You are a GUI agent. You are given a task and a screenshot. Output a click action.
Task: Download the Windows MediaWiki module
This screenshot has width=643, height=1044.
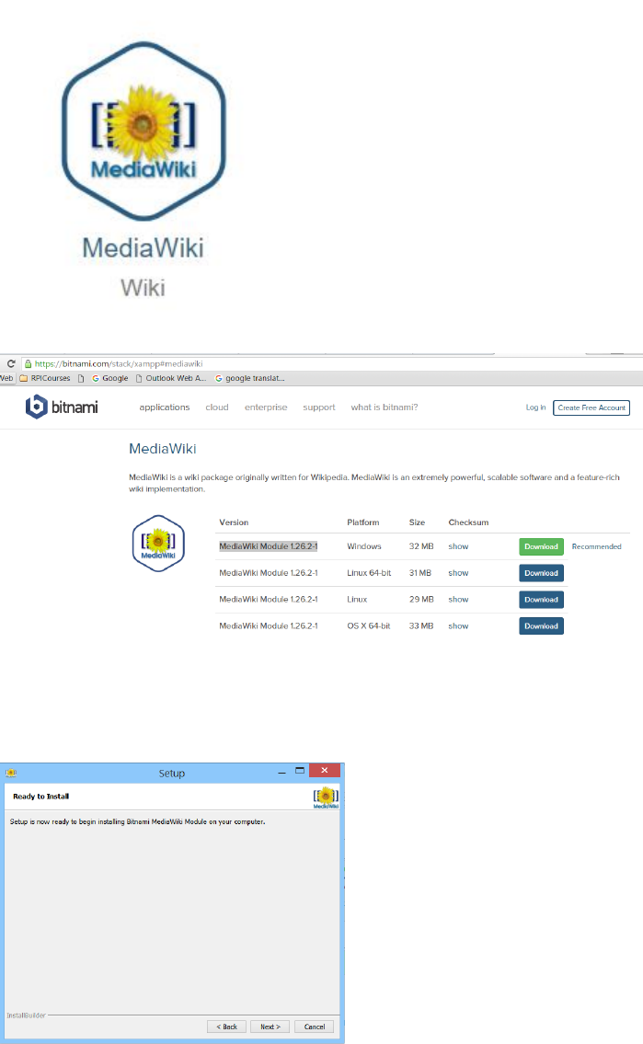pos(541,546)
